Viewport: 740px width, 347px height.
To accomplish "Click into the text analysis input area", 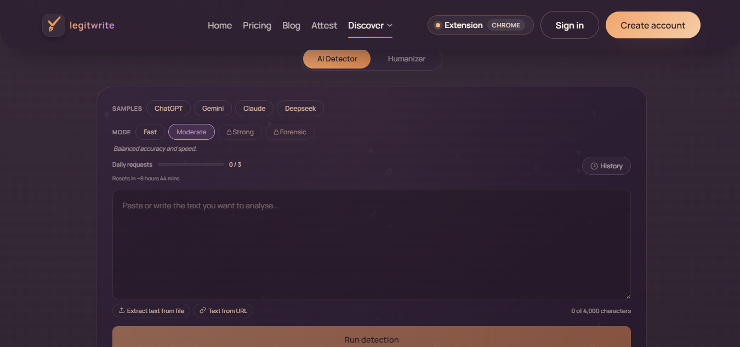I will (x=372, y=244).
